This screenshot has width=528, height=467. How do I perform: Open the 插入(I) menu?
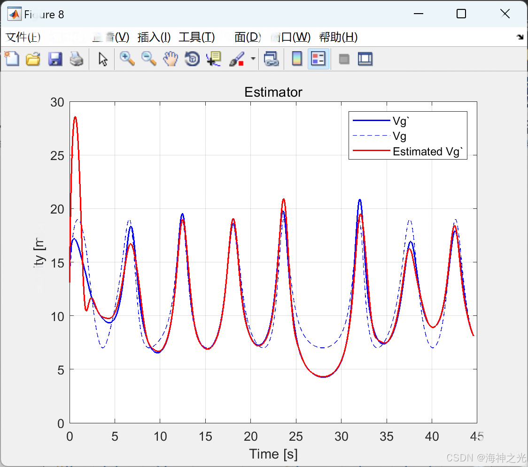154,37
